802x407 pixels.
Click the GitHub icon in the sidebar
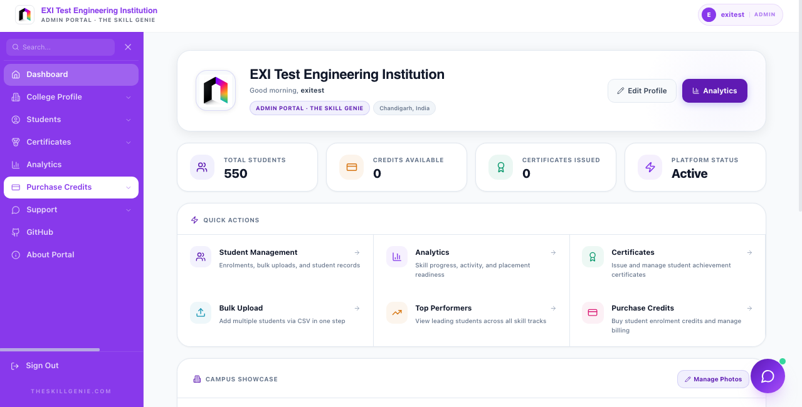pyautogui.click(x=16, y=232)
